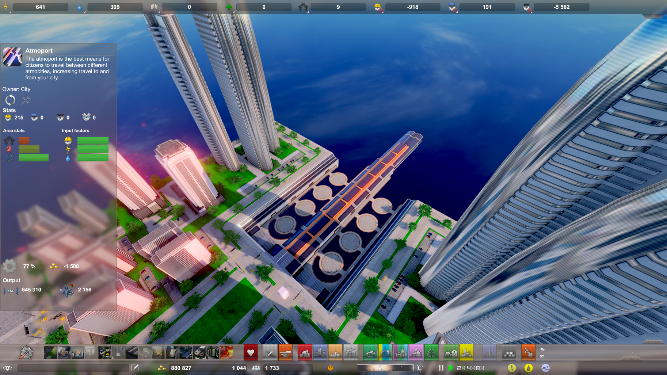The height and width of the screenshot is (375, 667).
Task: Open the terrain map overlay thumbnail
Action: click(50, 353)
